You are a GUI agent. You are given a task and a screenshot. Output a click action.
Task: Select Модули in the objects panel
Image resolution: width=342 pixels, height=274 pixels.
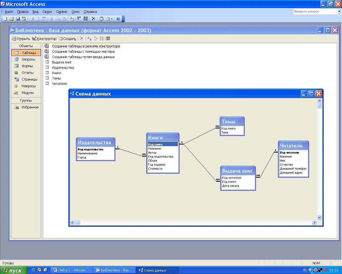pyautogui.click(x=26, y=93)
